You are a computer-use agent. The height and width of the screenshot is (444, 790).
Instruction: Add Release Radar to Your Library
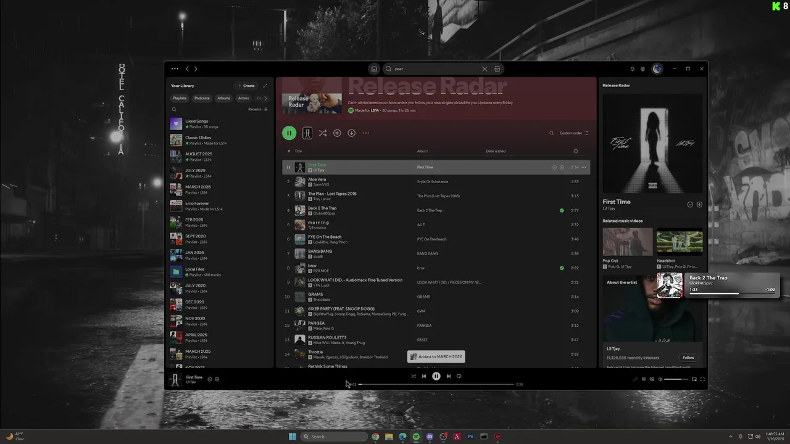click(x=337, y=133)
